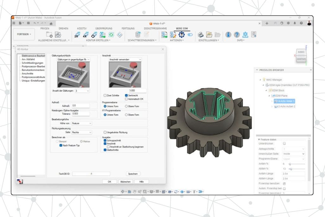This screenshot has height=217, width=325.
Task: Click the plus new tab icon
Action: coord(267,23)
